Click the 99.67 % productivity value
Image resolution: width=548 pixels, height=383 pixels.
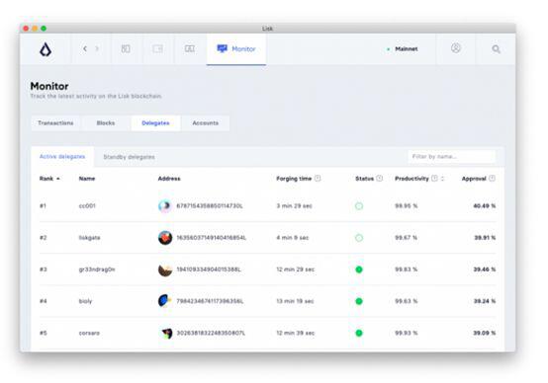407,238
